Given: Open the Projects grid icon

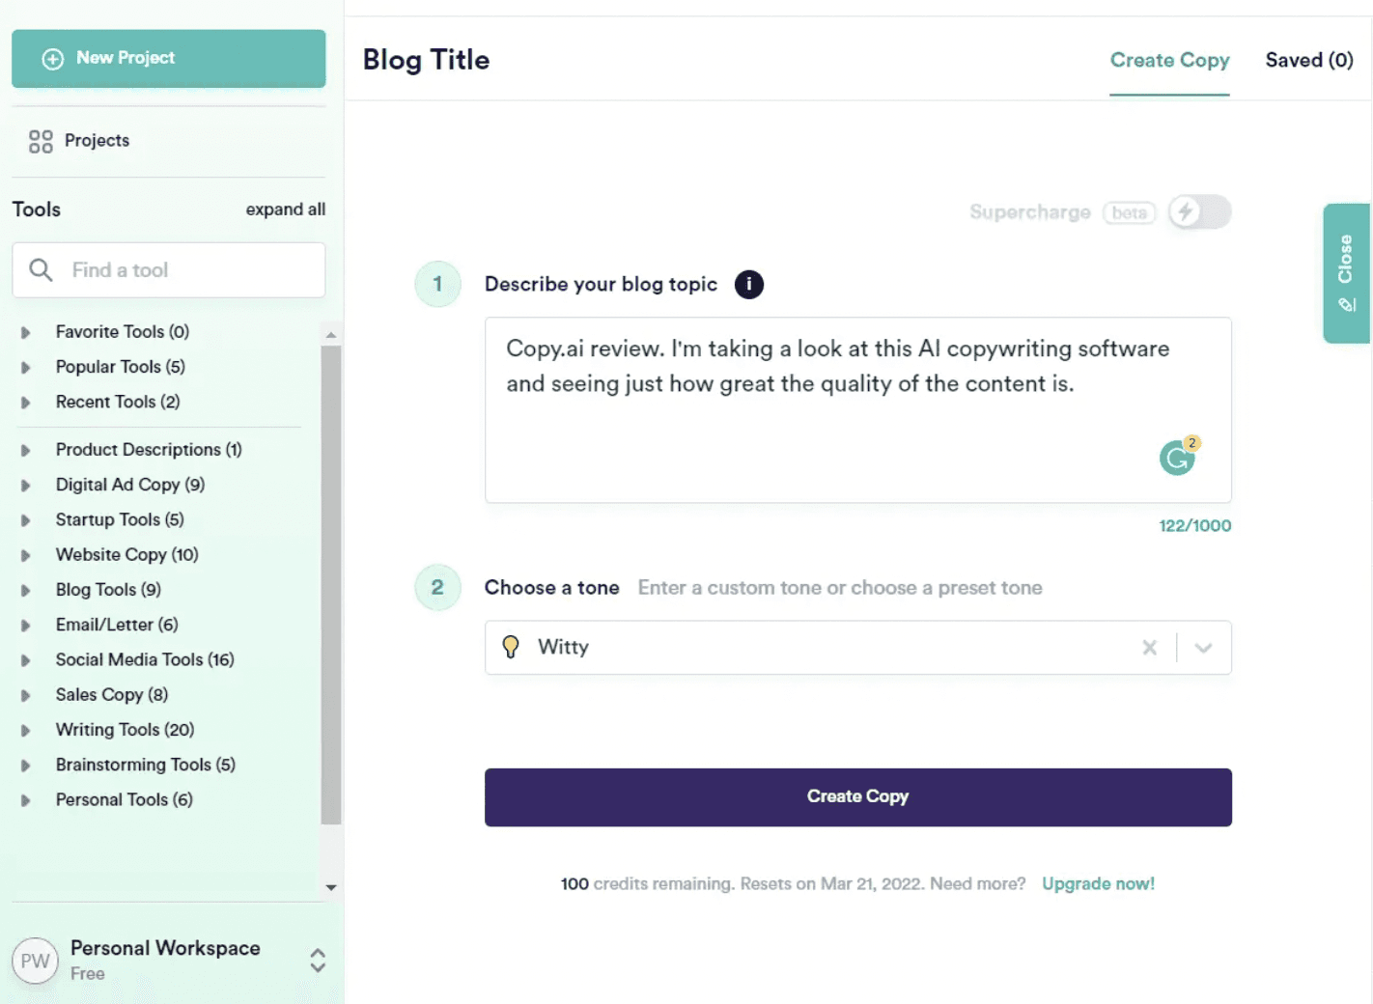Looking at the screenshot, I should [x=41, y=142].
